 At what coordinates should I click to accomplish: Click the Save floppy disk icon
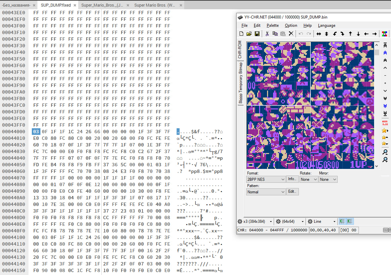(x=257, y=34)
